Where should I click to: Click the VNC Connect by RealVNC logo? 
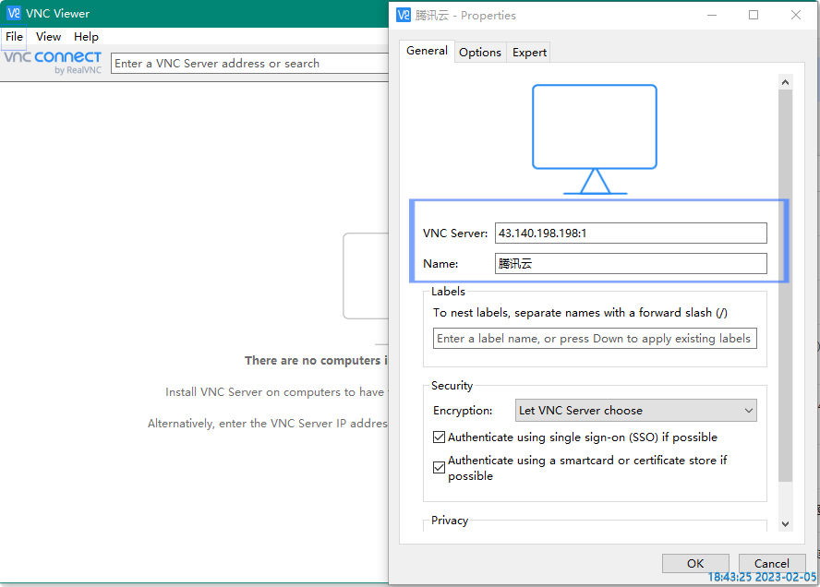52,62
